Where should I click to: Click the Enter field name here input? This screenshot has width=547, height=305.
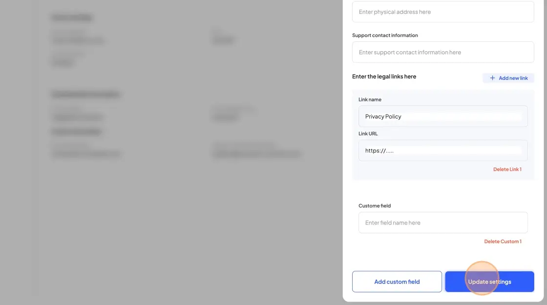click(x=442, y=222)
